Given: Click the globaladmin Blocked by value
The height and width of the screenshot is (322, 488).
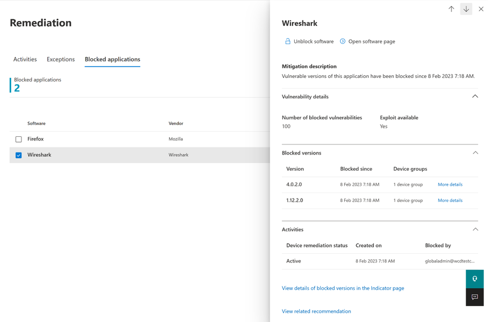Looking at the screenshot, I should tap(450, 261).
